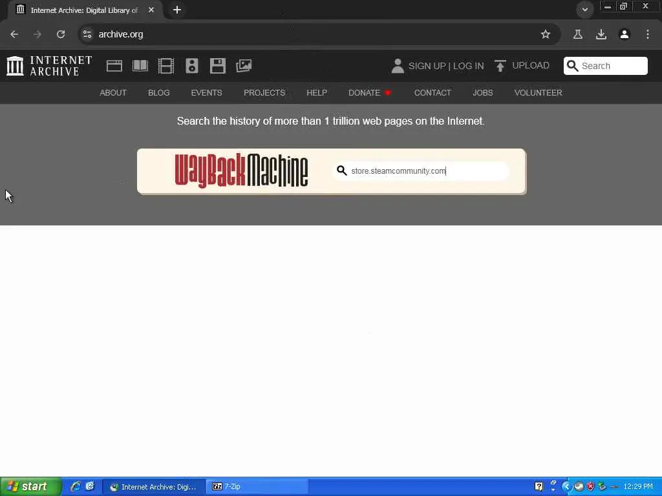662x496 pixels.
Task: Open the BLOG menu item
Action: (x=159, y=93)
